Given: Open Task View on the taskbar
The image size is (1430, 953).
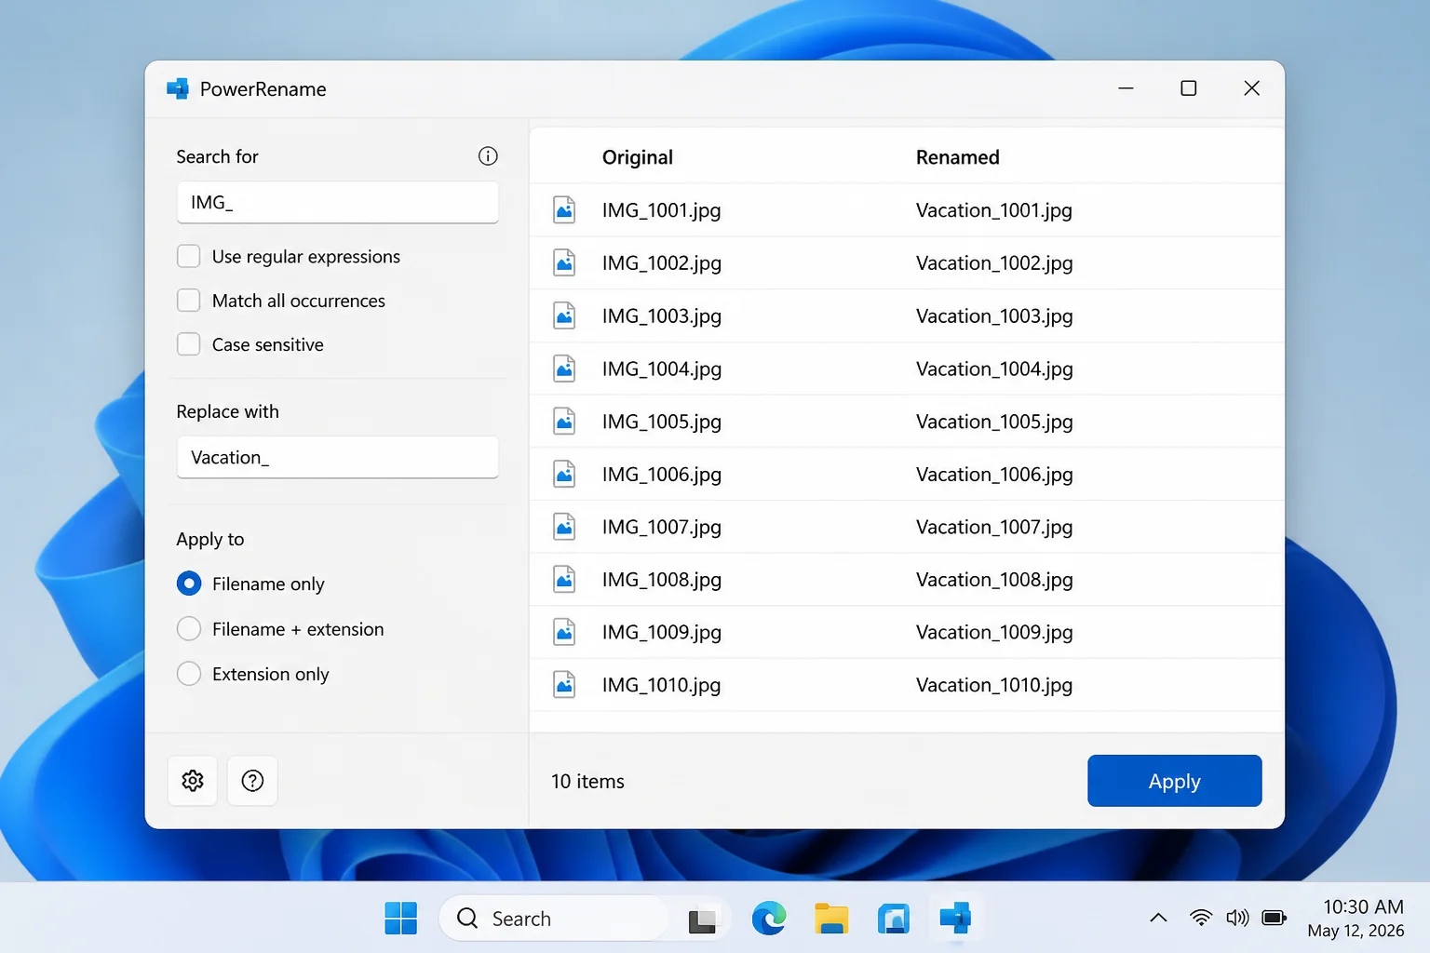Looking at the screenshot, I should 703,919.
